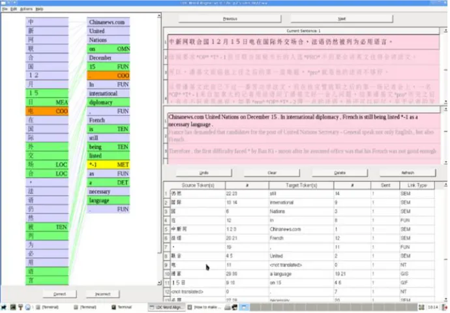Select the 'still' token box in alignment panel
The image size is (450, 313).
pos(108,138)
